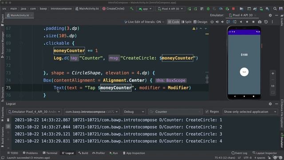Click the emulator volume up icon
Viewport: 284px width, 160px height.
pyautogui.click(x=217, y=22)
